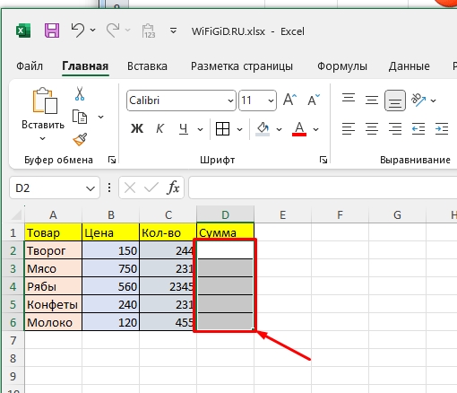Click the text orientation icon
The height and width of the screenshot is (393, 457).
point(418,100)
